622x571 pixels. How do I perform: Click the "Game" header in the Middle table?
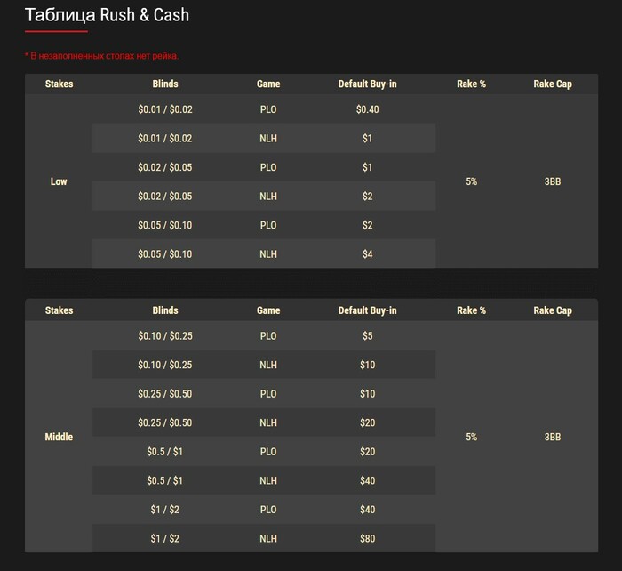(268, 311)
